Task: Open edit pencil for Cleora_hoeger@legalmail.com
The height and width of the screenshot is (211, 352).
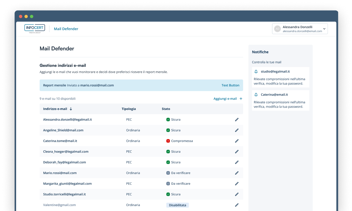Action: [x=237, y=152]
